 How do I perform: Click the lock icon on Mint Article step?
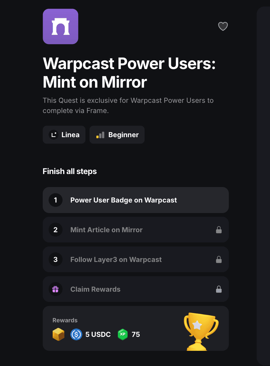coord(219,230)
